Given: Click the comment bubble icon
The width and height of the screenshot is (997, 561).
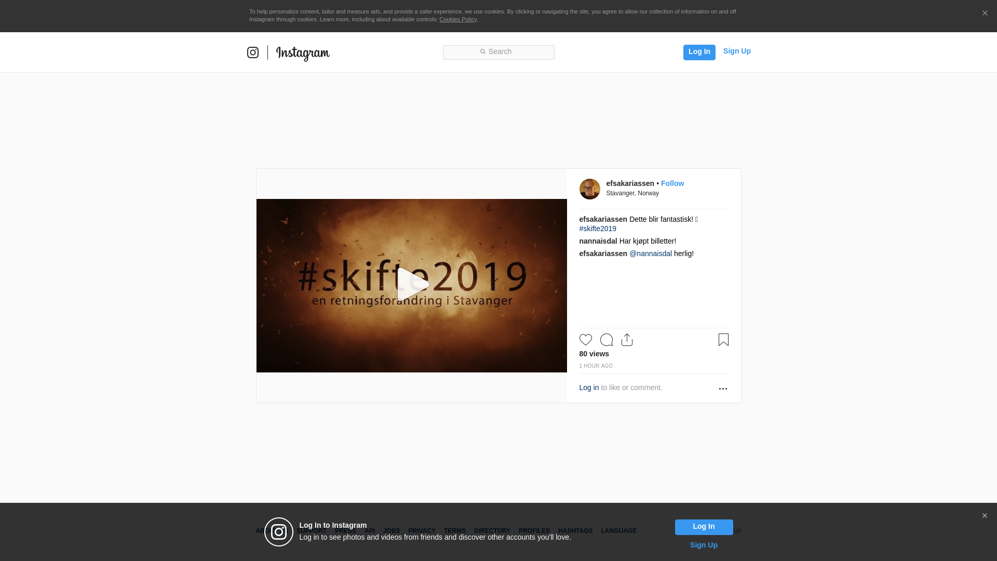Looking at the screenshot, I should tap(607, 340).
